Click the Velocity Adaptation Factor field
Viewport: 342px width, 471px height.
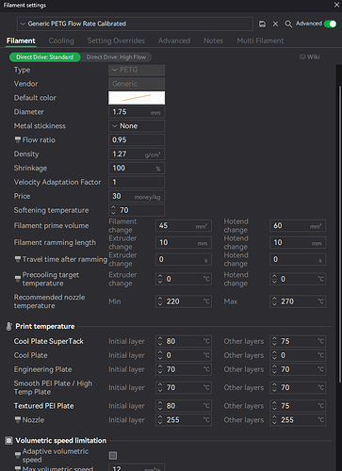click(137, 182)
